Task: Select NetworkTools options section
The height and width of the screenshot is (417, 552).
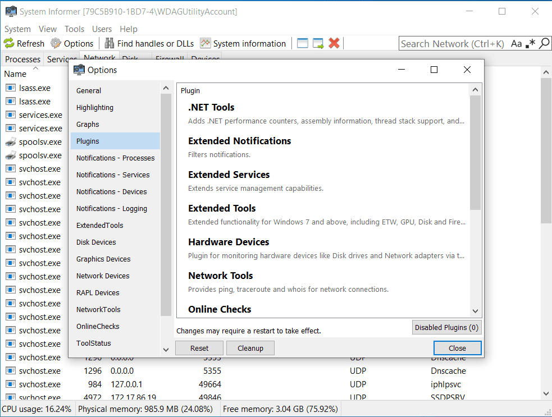Action: pos(116,310)
